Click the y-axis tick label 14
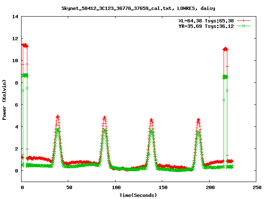Screen dimensions: 265x199 [x=15, y=17]
